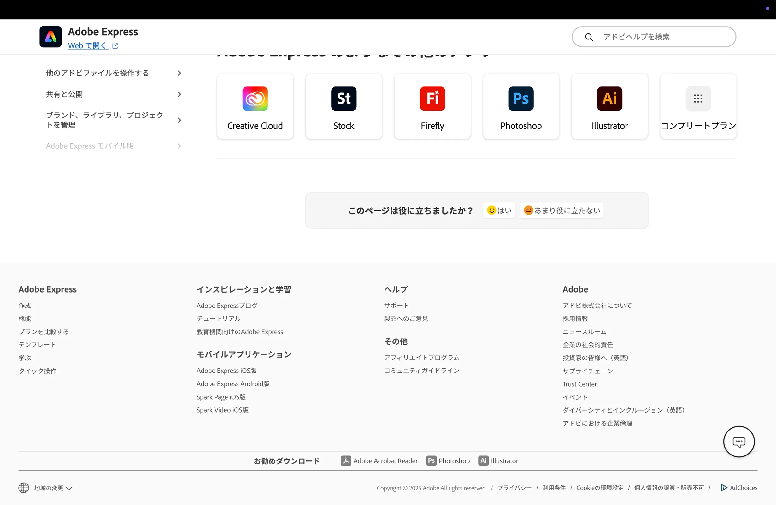The width and height of the screenshot is (776, 505).
Task: Open 教育機関向けのAdobe Express link
Action: pyautogui.click(x=240, y=332)
